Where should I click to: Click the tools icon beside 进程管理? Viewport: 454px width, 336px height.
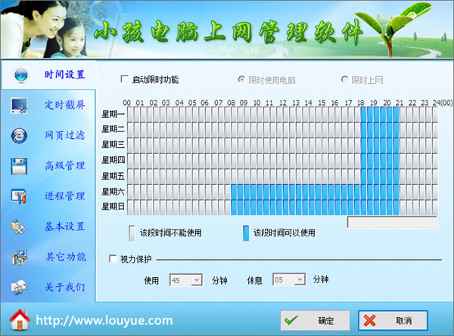19,196
